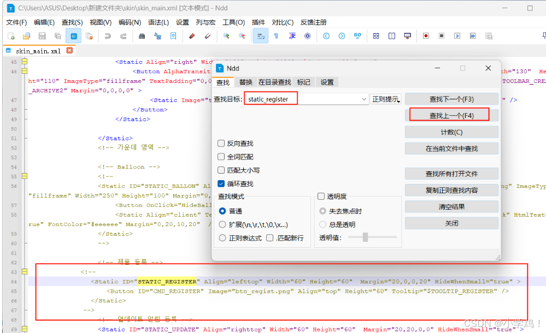Enable the 反向查找 checkbox
Image resolution: width=546 pixels, height=333 pixels.
[221, 144]
